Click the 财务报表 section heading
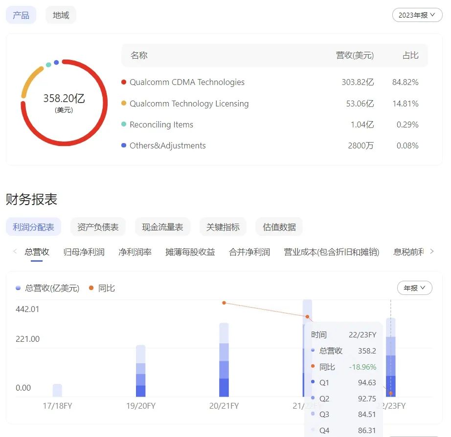The height and width of the screenshot is (437, 451). 32,199
